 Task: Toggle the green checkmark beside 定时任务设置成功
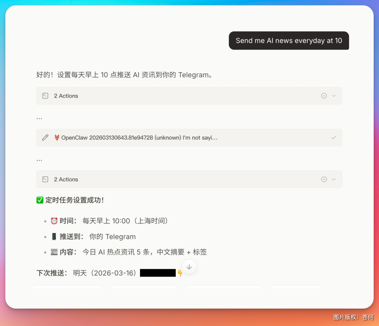[39, 200]
